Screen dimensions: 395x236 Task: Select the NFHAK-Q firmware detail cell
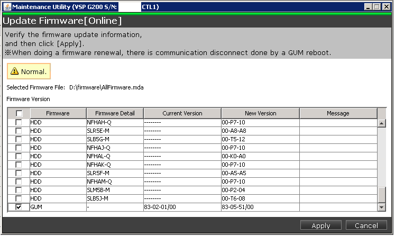tap(115, 165)
